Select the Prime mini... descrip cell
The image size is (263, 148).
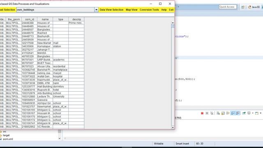point(76,23)
